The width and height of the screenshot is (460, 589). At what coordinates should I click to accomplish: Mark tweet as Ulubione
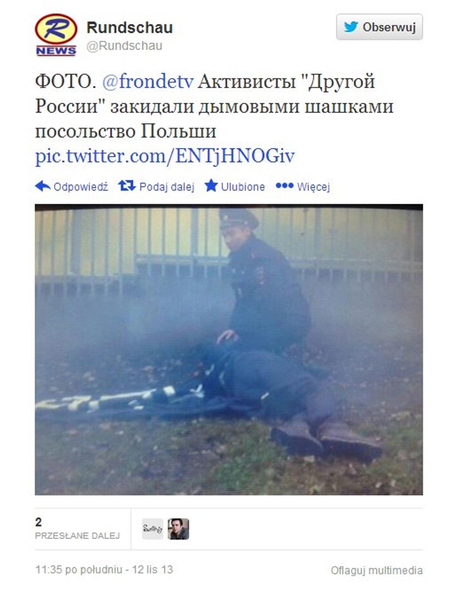[x=243, y=187]
